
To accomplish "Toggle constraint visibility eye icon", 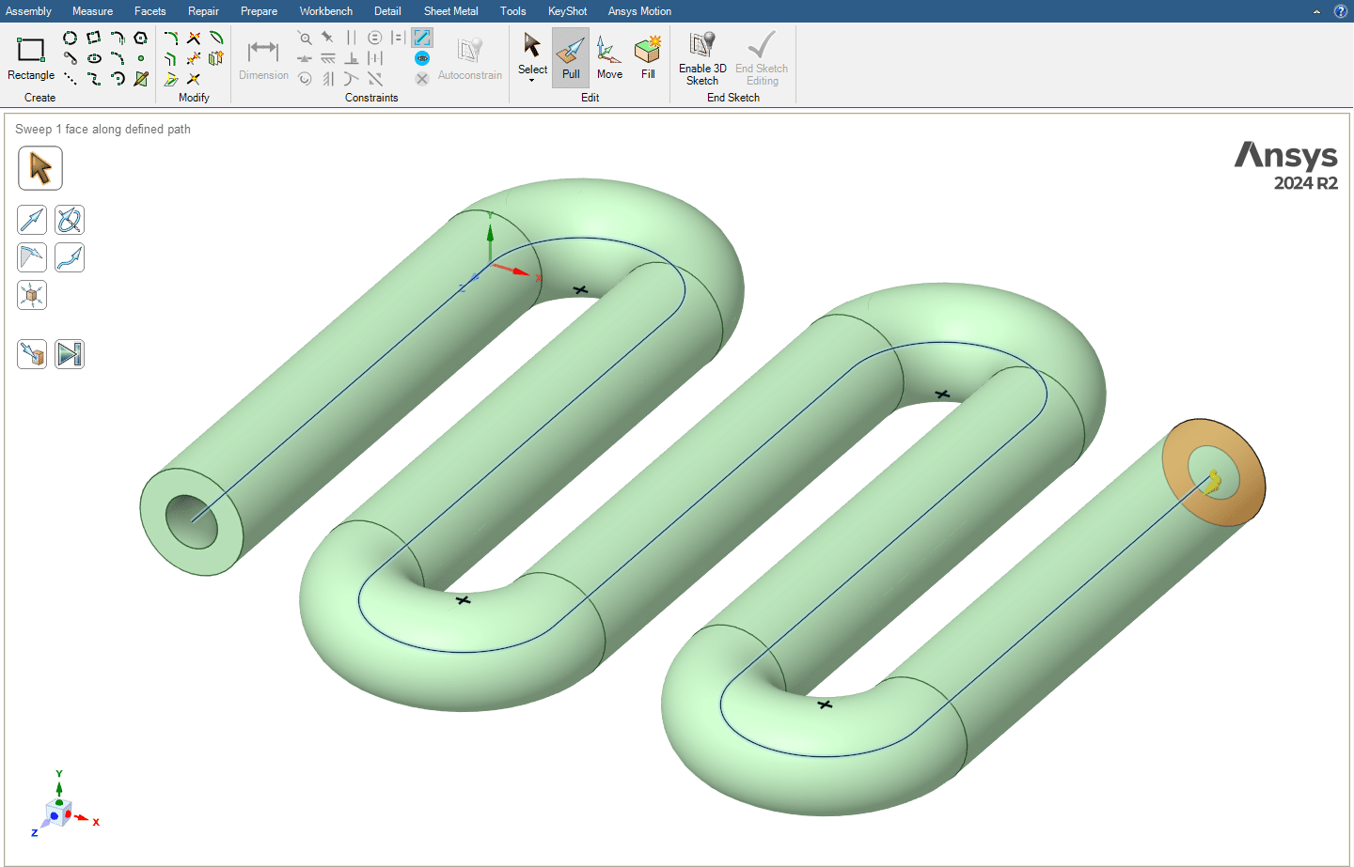I will pos(422,58).
